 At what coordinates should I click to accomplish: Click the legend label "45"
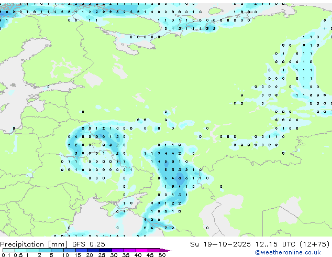(x=150, y=255)
